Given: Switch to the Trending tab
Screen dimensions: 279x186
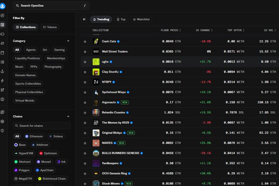Looking at the screenshot, I should [101, 19].
